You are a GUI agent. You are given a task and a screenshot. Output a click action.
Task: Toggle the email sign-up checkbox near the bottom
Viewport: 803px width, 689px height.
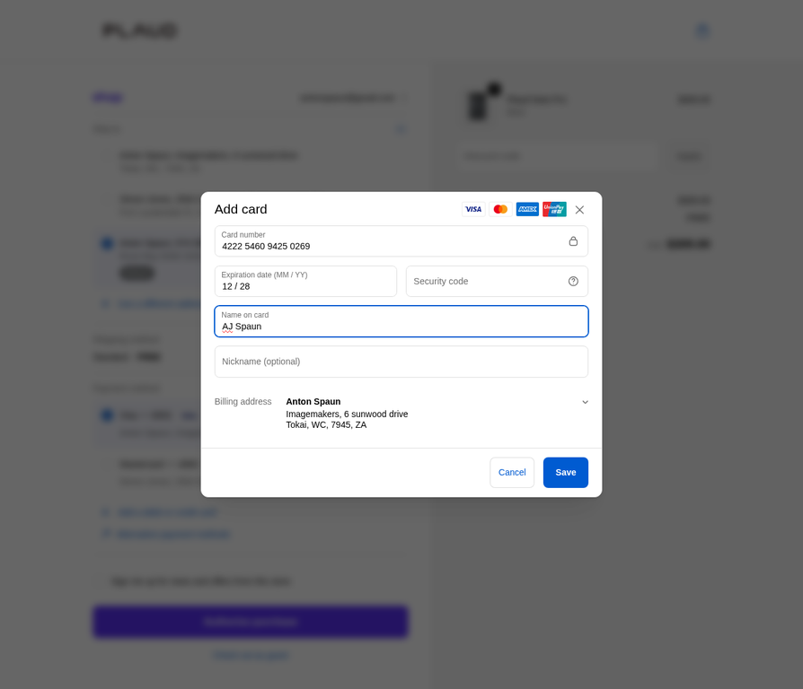coord(100,581)
